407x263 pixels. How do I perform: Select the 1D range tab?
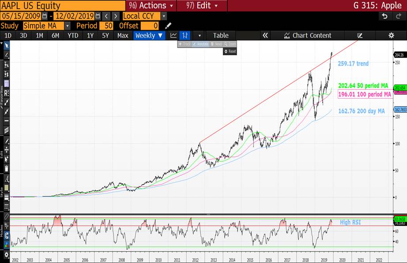[x=8, y=36]
